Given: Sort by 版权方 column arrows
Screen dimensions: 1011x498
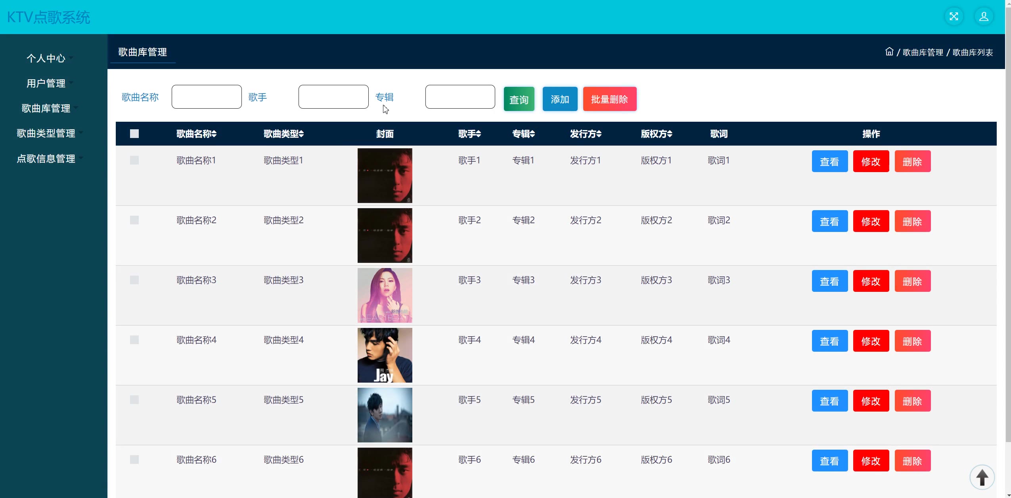Looking at the screenshot, I should coord(670,134).
